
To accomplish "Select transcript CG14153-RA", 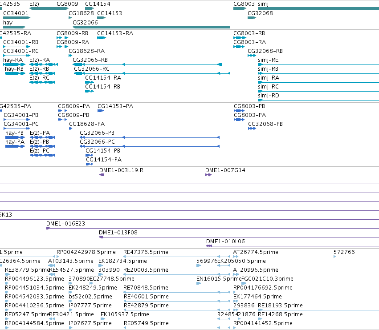I will [115, 33].
